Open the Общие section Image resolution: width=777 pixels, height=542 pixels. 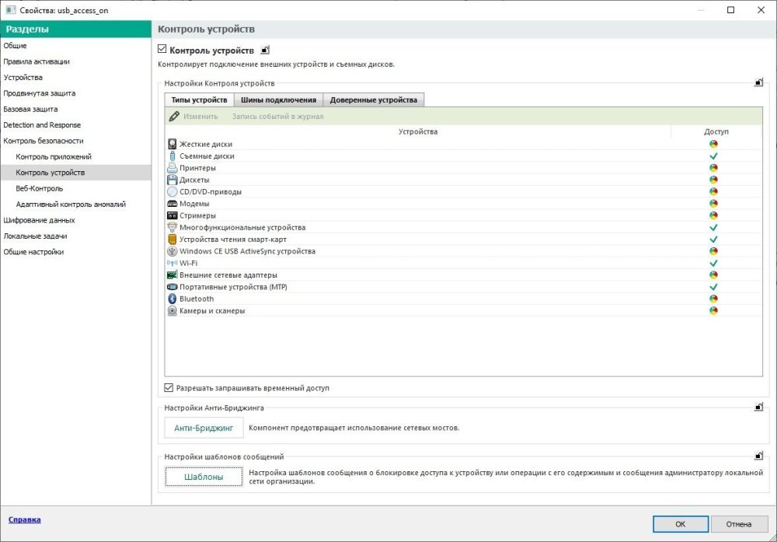click(15, 45)
